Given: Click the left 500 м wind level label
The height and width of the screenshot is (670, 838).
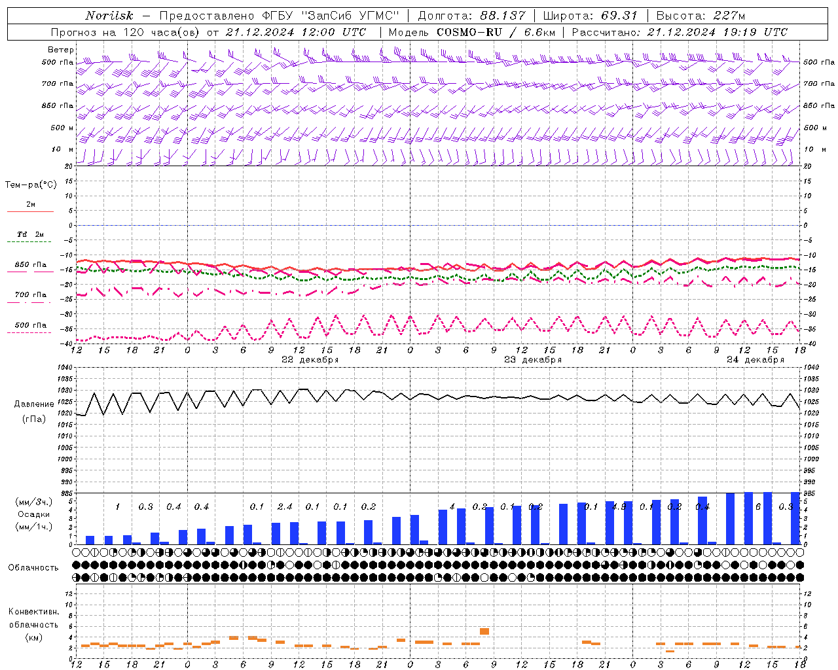Looking at the screenshot, I should [62, 128].
